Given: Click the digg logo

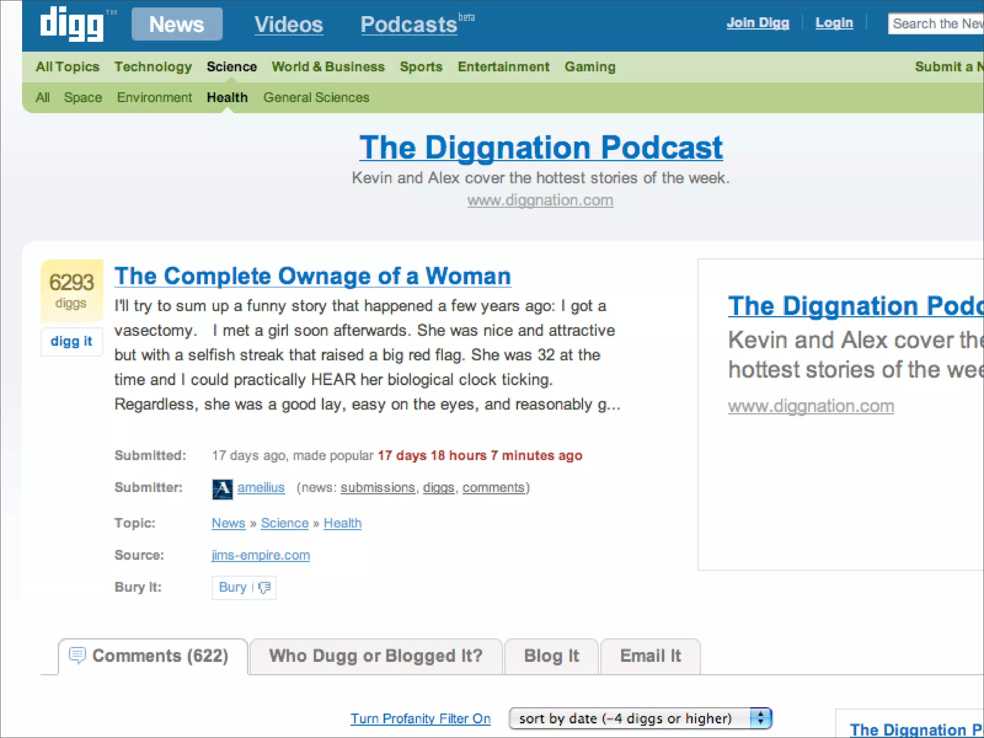Looking at the screenshot, I should tap(72, 24).
